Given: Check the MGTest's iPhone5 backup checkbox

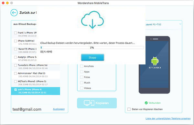Looking at the screenshot, I should pyautogui.click(x=16, y=81).
